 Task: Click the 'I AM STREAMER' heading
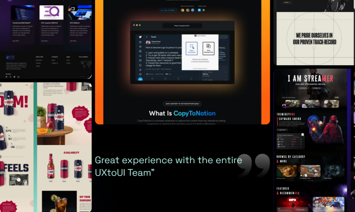click(x=310, y=79)
